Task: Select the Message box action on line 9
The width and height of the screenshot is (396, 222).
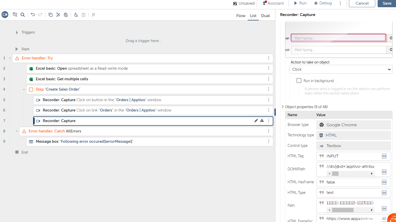Action: [150, 141]
